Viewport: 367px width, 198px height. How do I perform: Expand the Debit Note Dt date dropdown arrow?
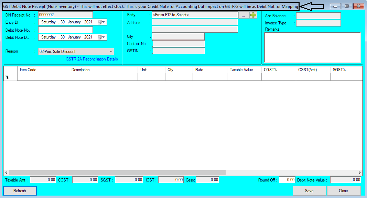tap(103, 37)
